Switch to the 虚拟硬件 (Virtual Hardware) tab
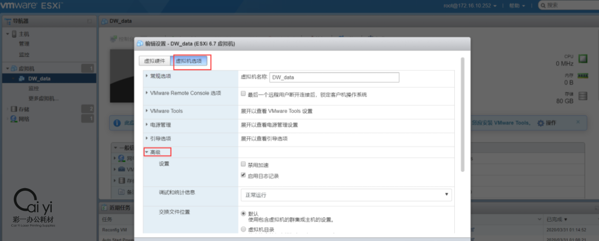 tap(154, 61)
